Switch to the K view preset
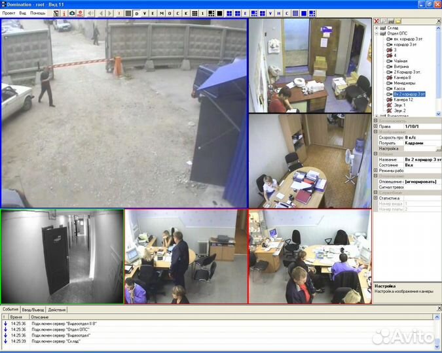The height and width of the screenshot is (353, 442). 186,13
